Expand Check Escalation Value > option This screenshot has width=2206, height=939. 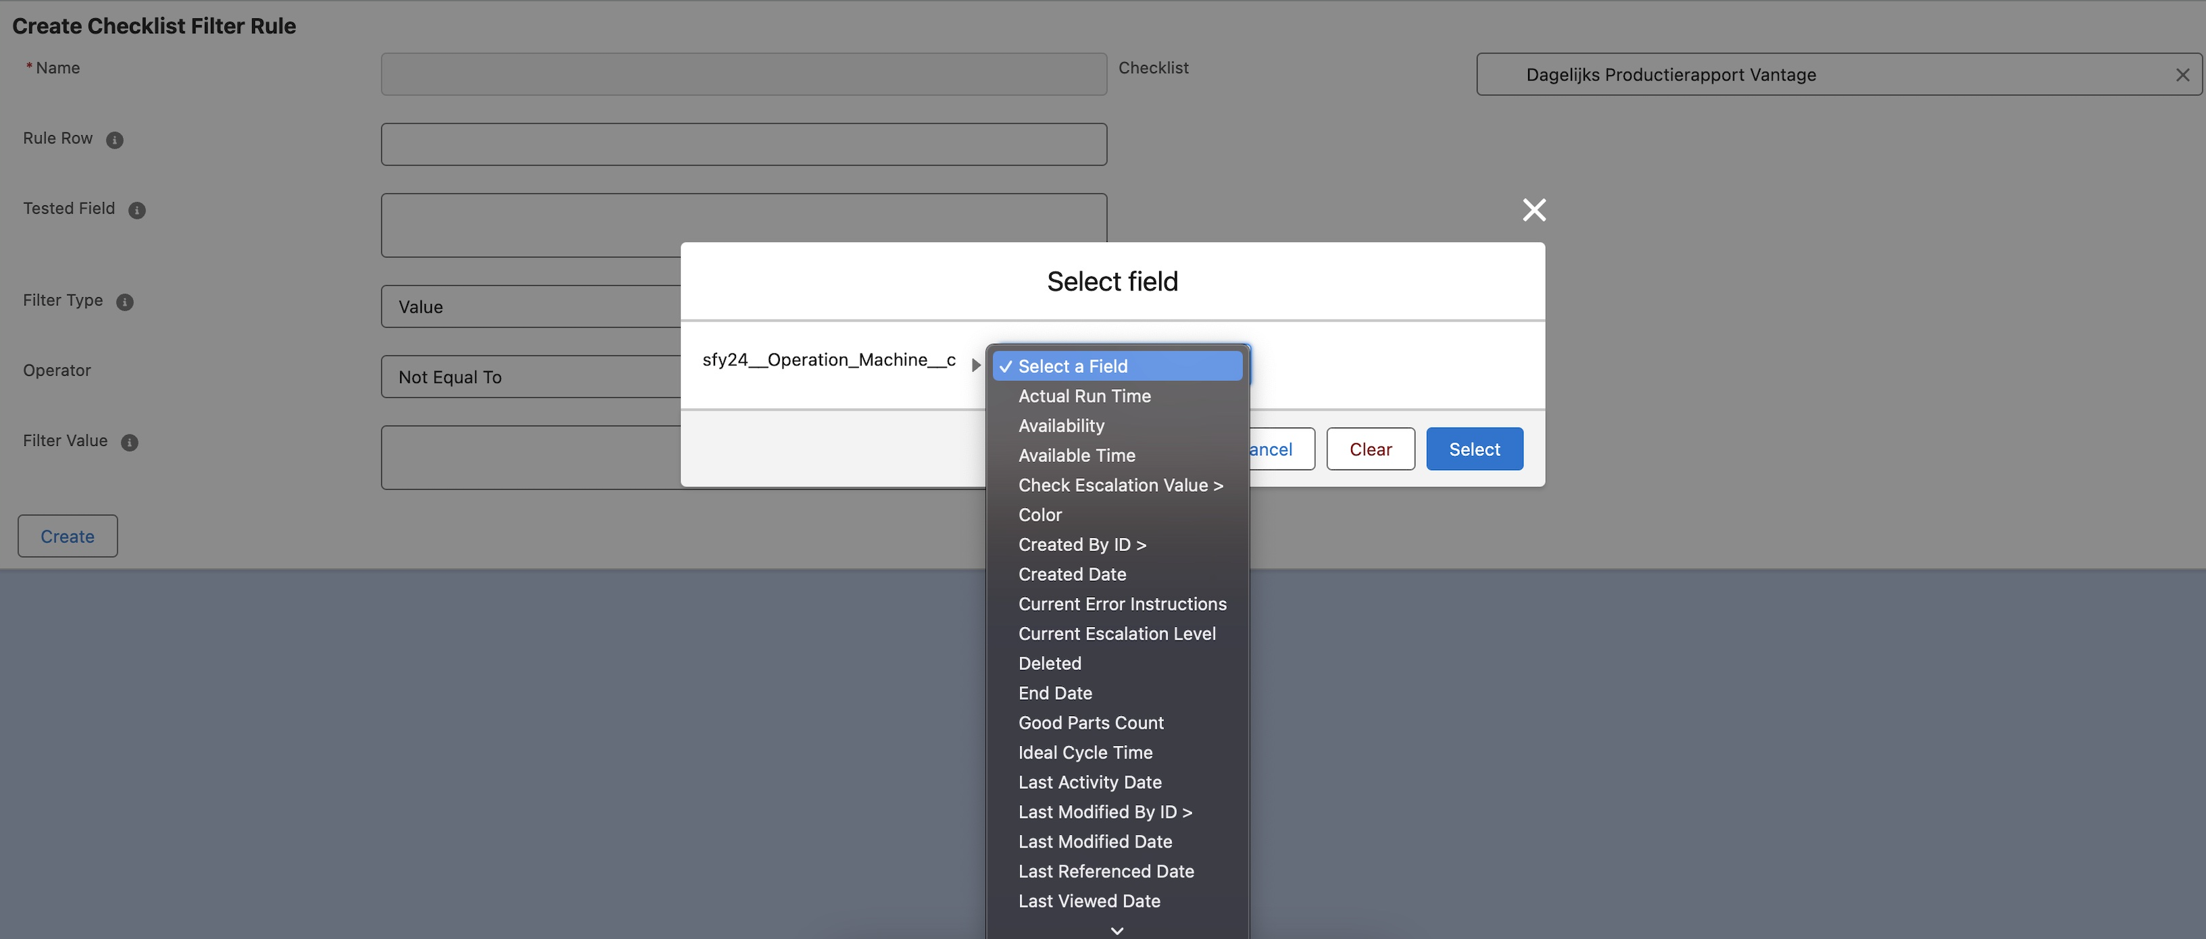click(1120, 484)
